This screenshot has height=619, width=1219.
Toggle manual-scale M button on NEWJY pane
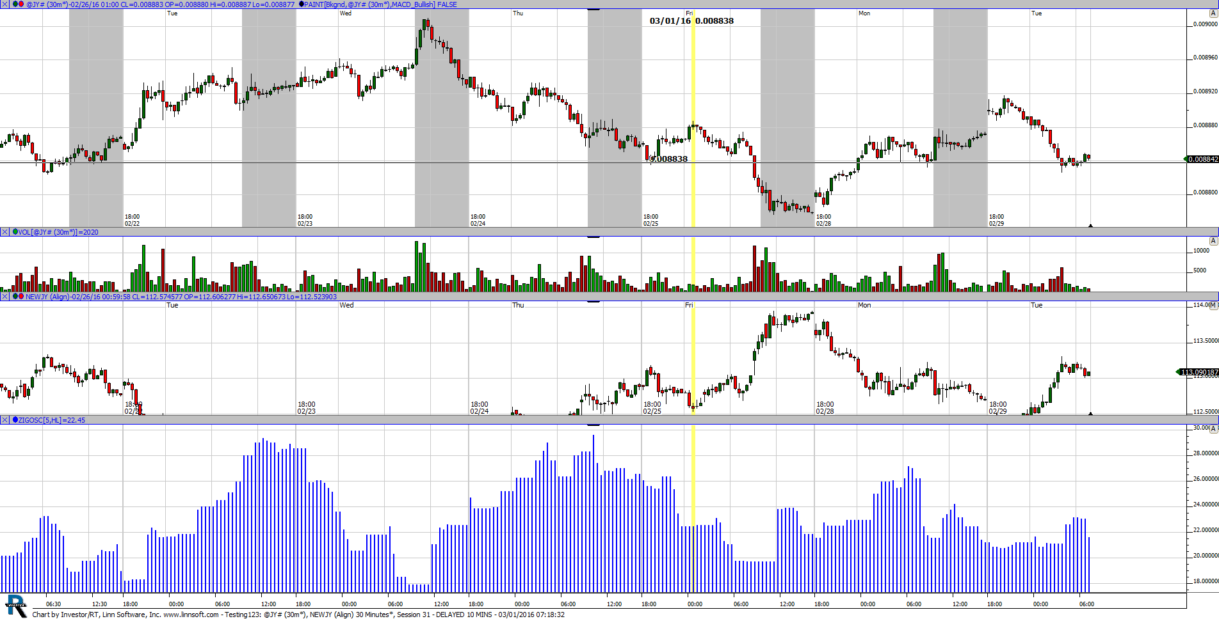[x=1213, y=306]
